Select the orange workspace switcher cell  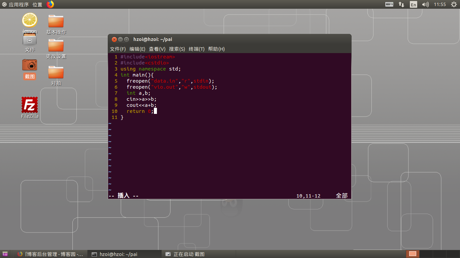click(413, 254)
